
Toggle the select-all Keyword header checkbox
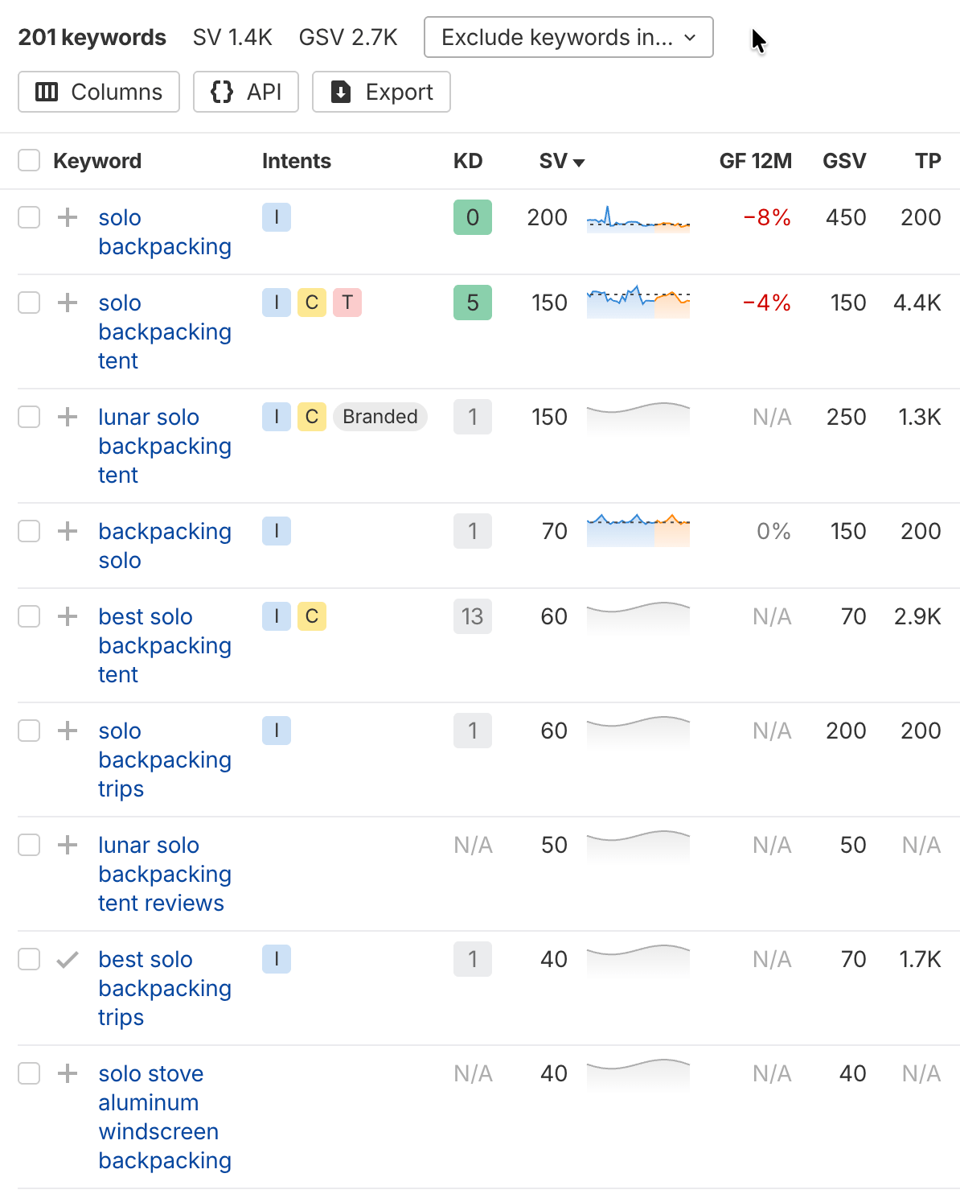[x=29, y=161]
